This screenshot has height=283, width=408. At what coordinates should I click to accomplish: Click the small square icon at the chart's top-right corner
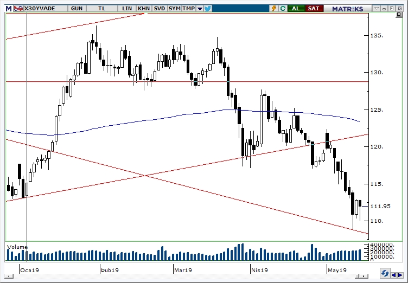(x=399, y=15)
